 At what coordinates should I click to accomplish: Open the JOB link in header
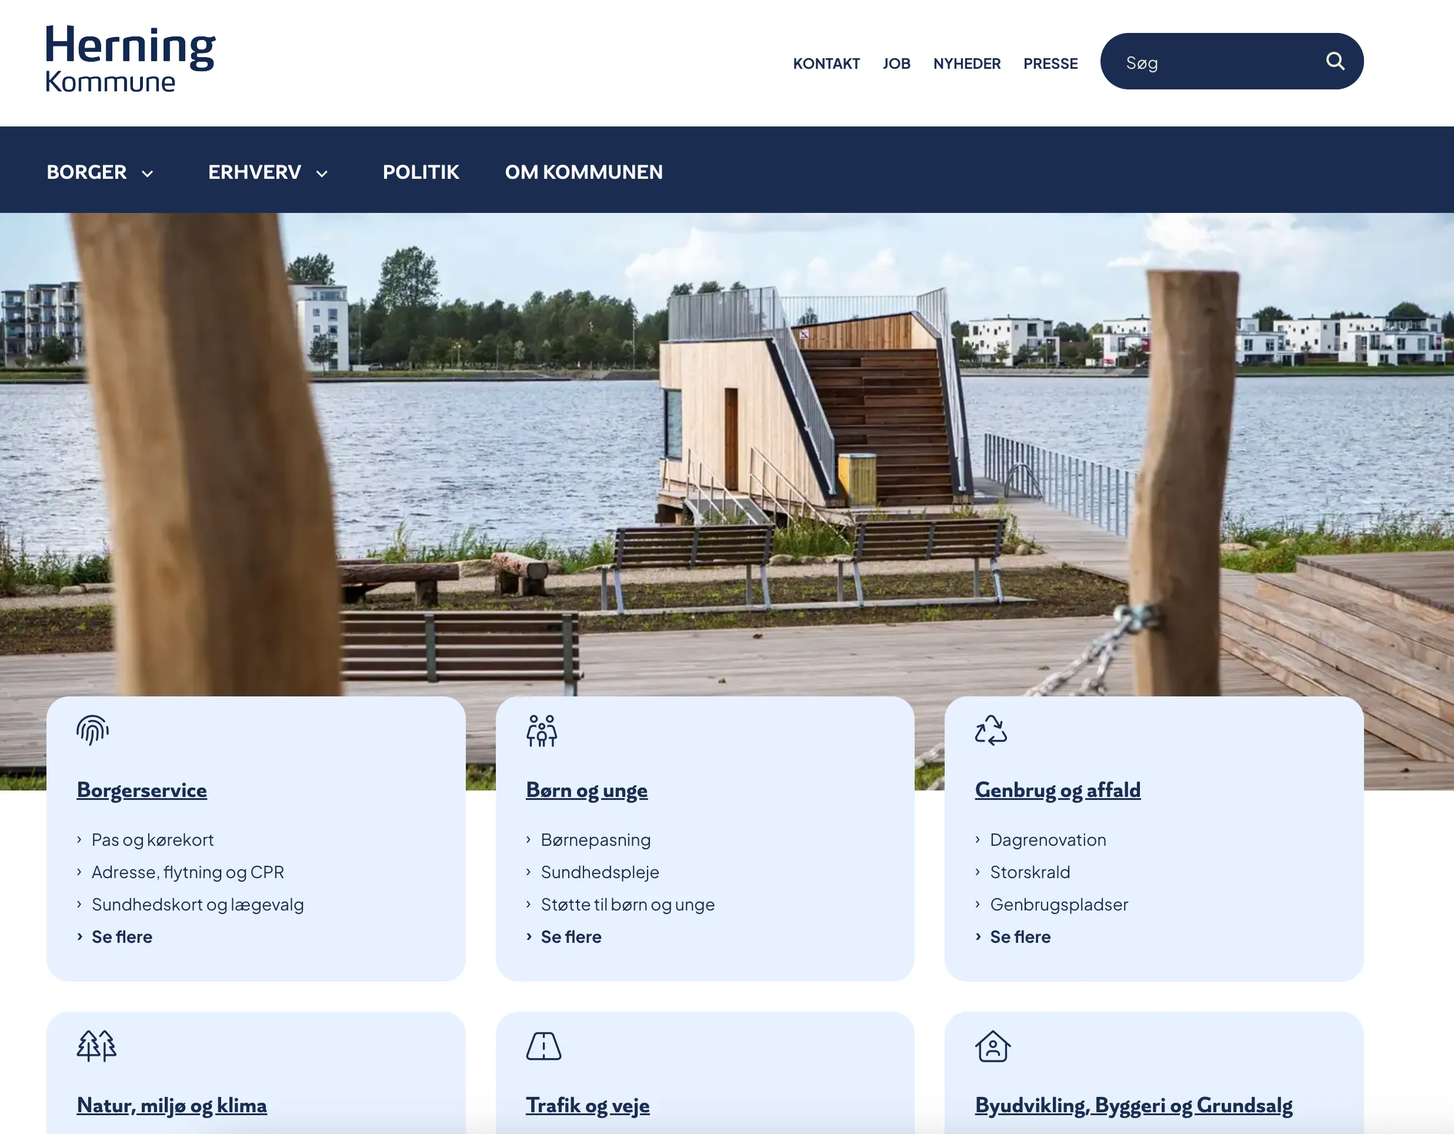[x=896, y=64]
